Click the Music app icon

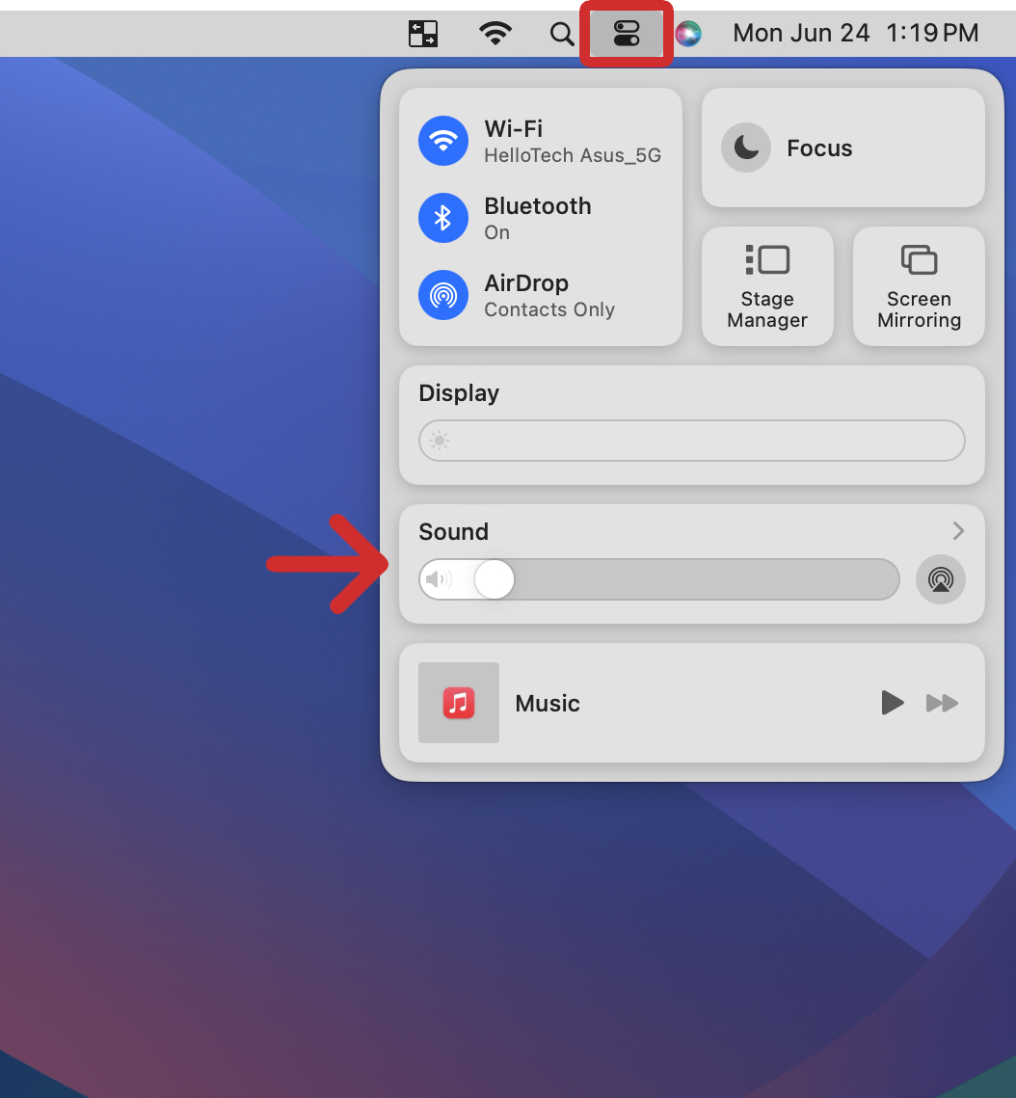click(458, 703)
